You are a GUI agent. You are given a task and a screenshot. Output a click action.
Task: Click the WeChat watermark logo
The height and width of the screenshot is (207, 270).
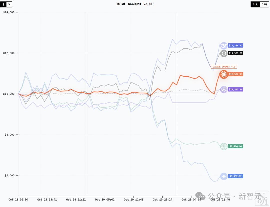pyautogui.click(x=200, y=196)
